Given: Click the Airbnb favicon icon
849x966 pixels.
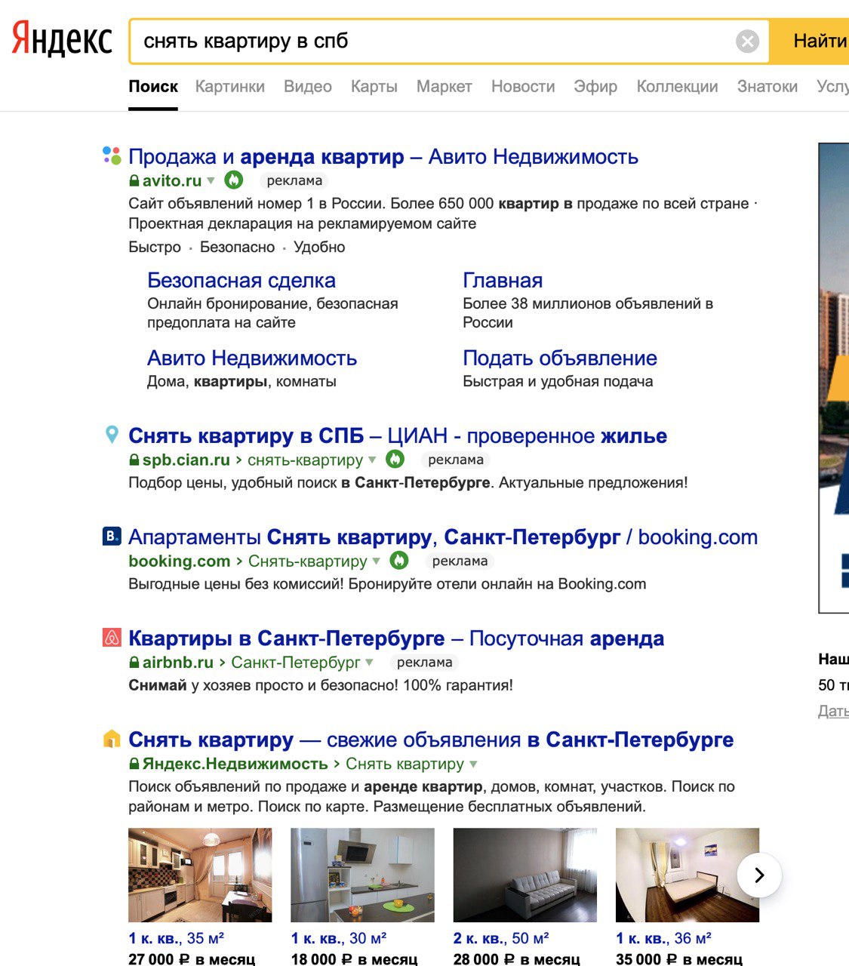Looking at the screenshot, I should [x=112, y=638].
